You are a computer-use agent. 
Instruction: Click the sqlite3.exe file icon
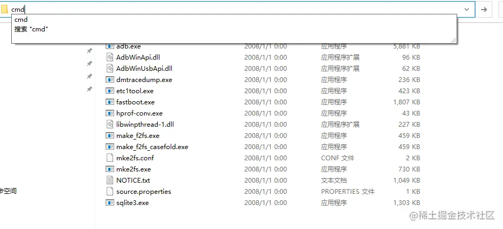tap(110, 203)
